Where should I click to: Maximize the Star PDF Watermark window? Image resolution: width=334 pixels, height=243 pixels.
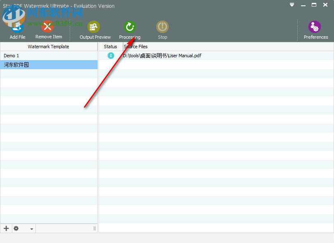[x=314, y=5]
